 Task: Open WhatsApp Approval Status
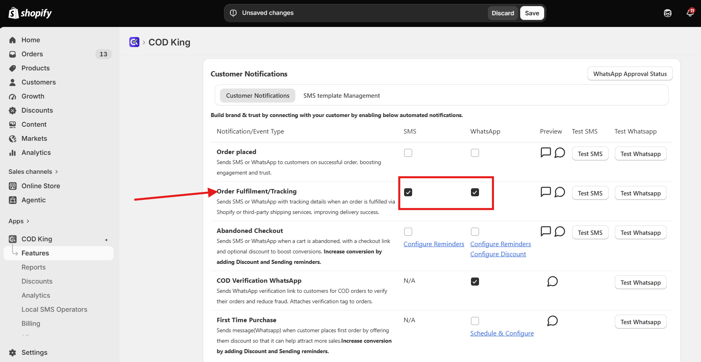pos(630,74)
